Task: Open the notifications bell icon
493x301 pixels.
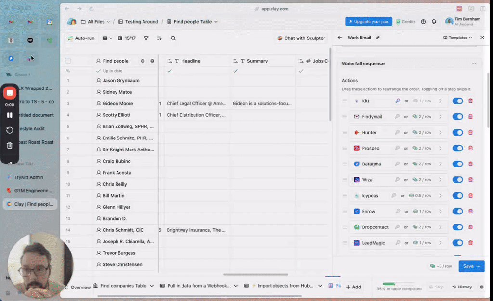Action: click(x=434, y=22)
